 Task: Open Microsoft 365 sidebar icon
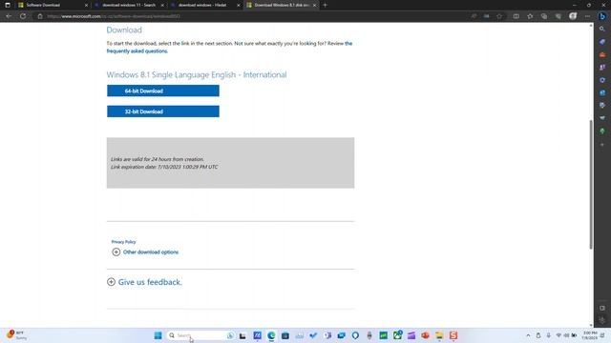pos(602,80)
